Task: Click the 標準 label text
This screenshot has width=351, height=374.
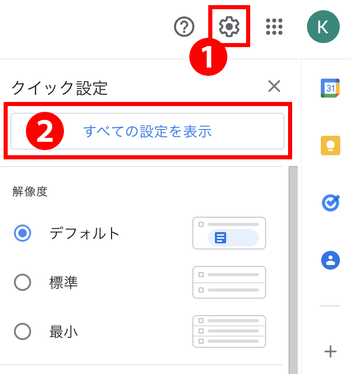Action: tap(63, 282)
